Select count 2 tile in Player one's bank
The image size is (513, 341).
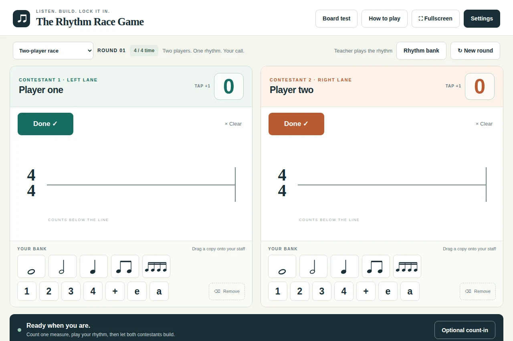coord(49,291)
